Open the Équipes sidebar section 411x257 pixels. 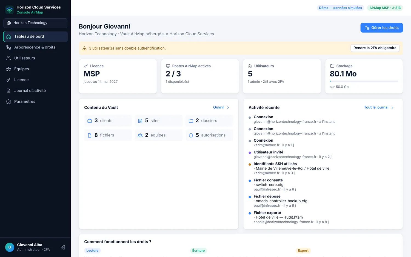pos(36,69)
